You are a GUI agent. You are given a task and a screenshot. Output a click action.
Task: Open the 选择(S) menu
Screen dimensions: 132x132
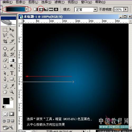46,2
